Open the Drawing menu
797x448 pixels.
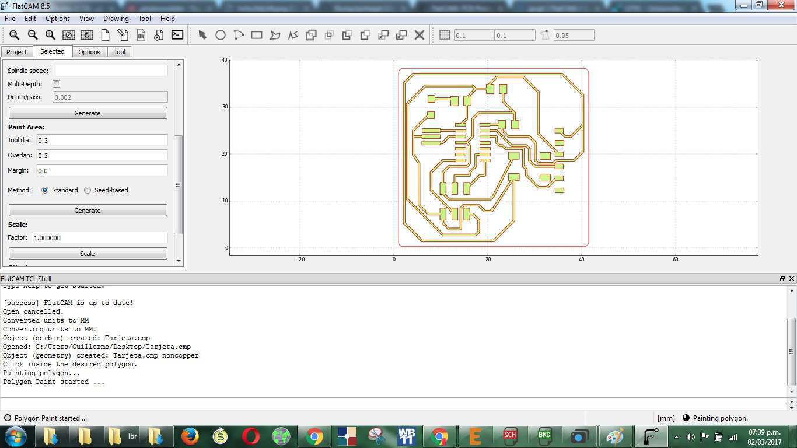tap(116, 19)
